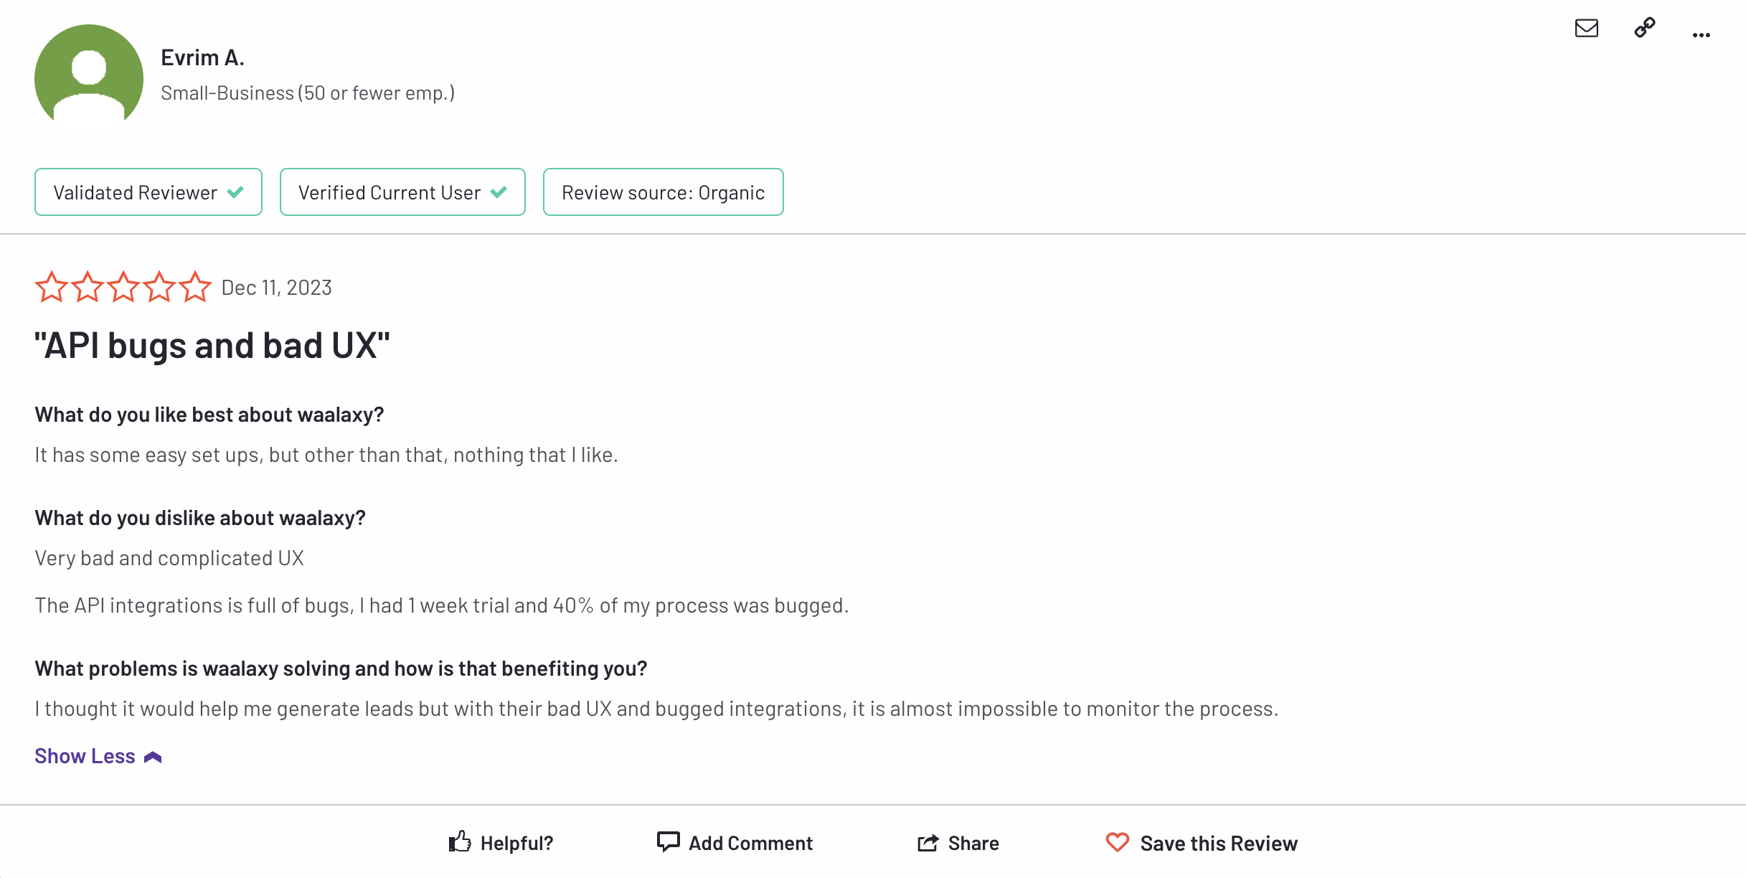Image resolution: width=1746 pixels, height=878 pixels.
Task: Click the Verified Current User checkmark
Action: pyautogui.click(x=499, y=192)
